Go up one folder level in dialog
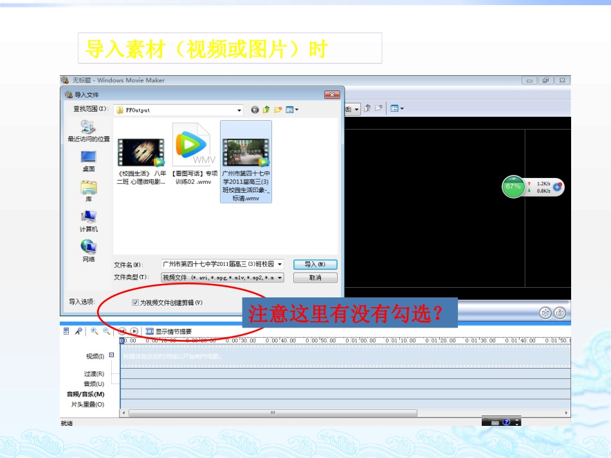This screenshot has width=611, height=458. click(266, 110)
